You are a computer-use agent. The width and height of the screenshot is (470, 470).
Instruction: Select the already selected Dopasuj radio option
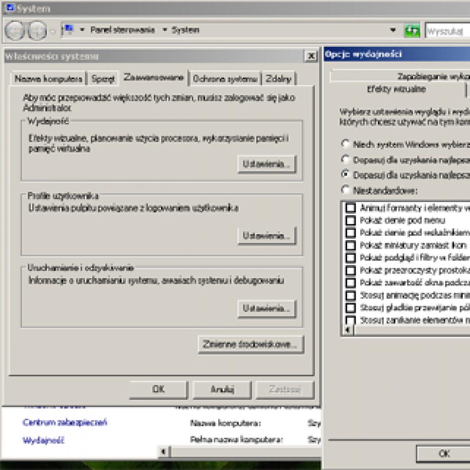[x=345, y=175]
